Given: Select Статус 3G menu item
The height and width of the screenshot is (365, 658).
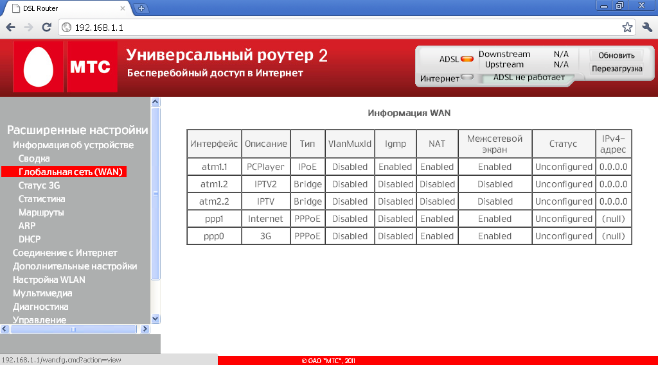Looking at the screenshot, I should click(39, 185).
